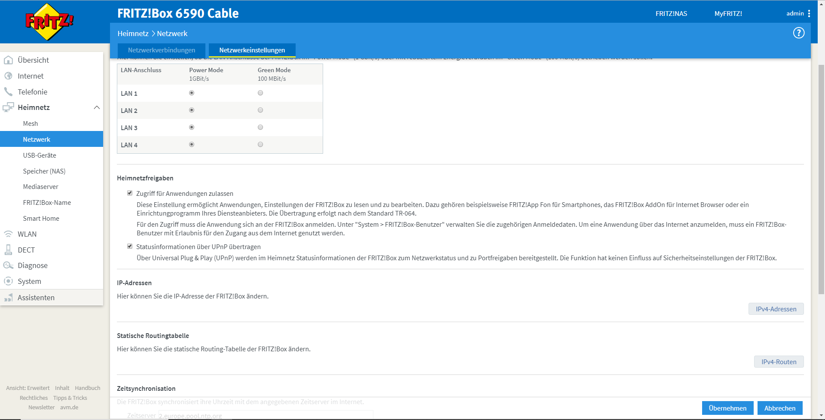The width and height of the screenshot is (825, 420).
Task: Click the Heimnetz network icon
Action: 8,107
